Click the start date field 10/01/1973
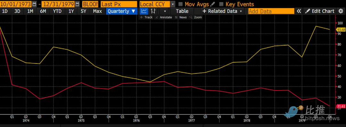 coord(16,4)
